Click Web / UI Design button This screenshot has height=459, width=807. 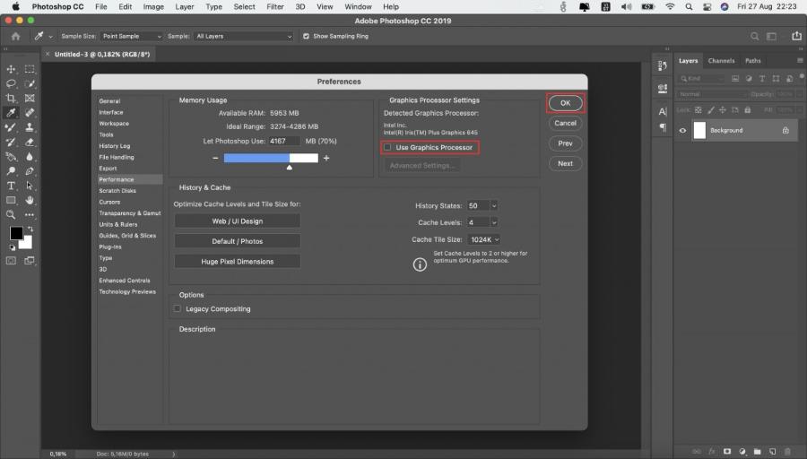[238, 221]
